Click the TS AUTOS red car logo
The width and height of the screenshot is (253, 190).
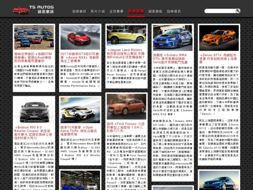[x=21, y=10]
